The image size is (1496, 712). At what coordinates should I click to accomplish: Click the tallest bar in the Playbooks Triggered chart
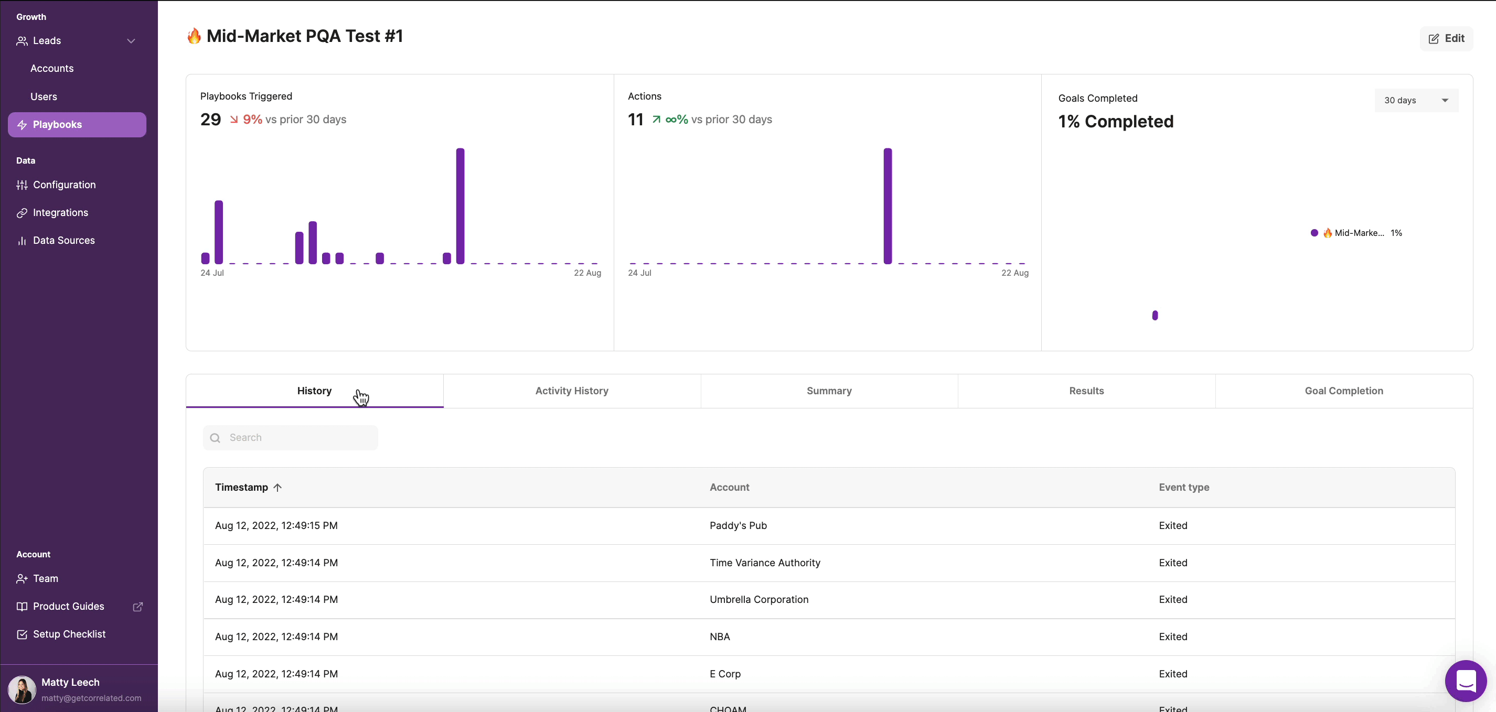pyautogui.click(x=461, y=206)
